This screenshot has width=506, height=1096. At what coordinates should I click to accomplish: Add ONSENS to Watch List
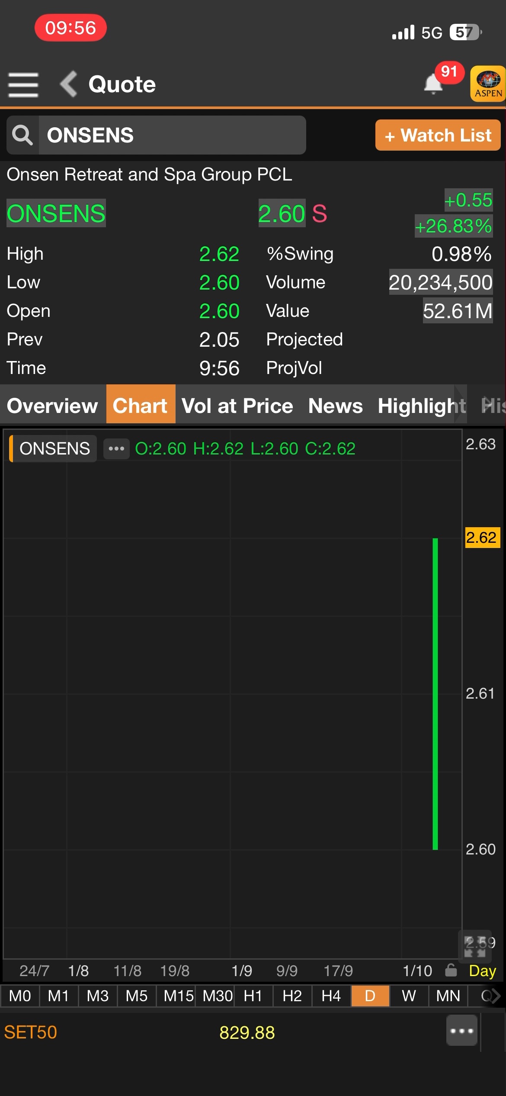point(438,135)
